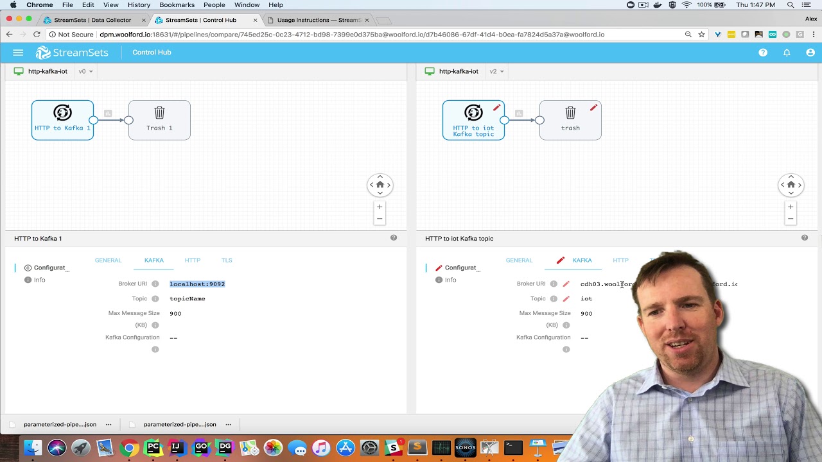Image resolution: width=822 pixels, height=462 pixels.
Task: Click the iot Topic value on right
Action: click(x=586, y=298)
